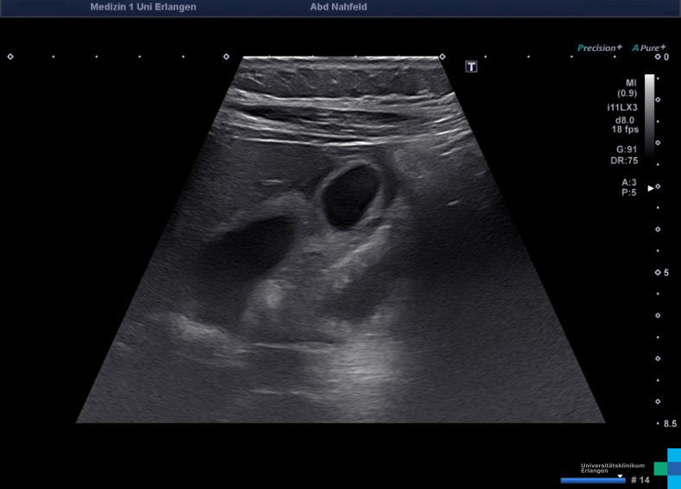The height and width of the screenshot is (489, 681).
Task: Click the 18 fps frame rate readout
Action: click(624, 129)
